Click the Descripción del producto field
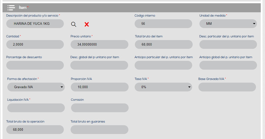265x139 pixels. click(35, 24)
